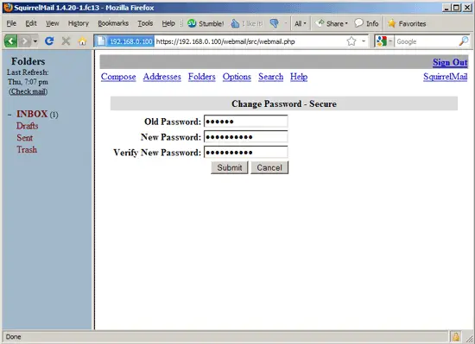Click the 'Done' status bar text

(x=13, y=337)
